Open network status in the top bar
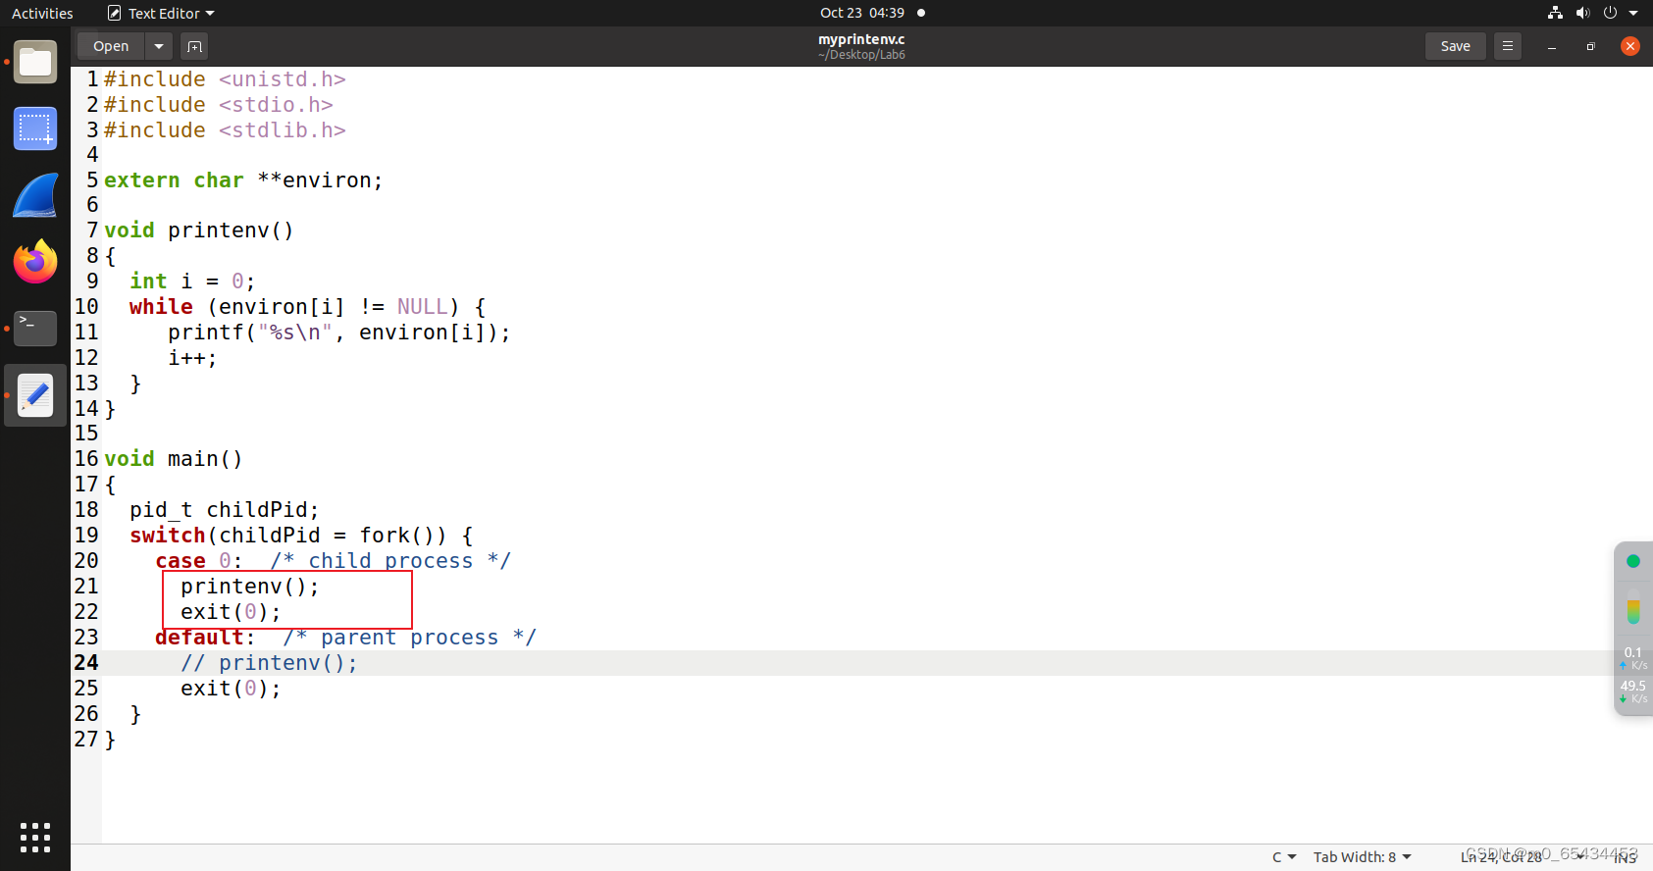 pyautogui.click(x=1555, y=13)
